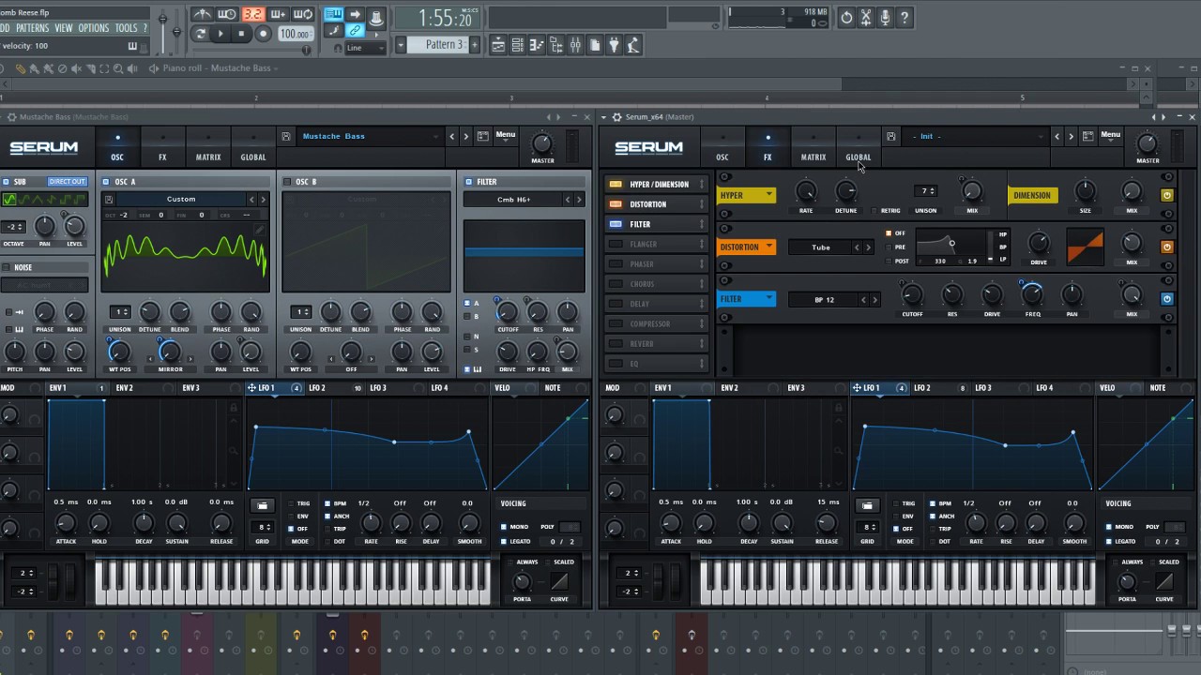
Task: Switch to MATRIX tab in Mustache Bass Serum
Action: coord(208,148)
